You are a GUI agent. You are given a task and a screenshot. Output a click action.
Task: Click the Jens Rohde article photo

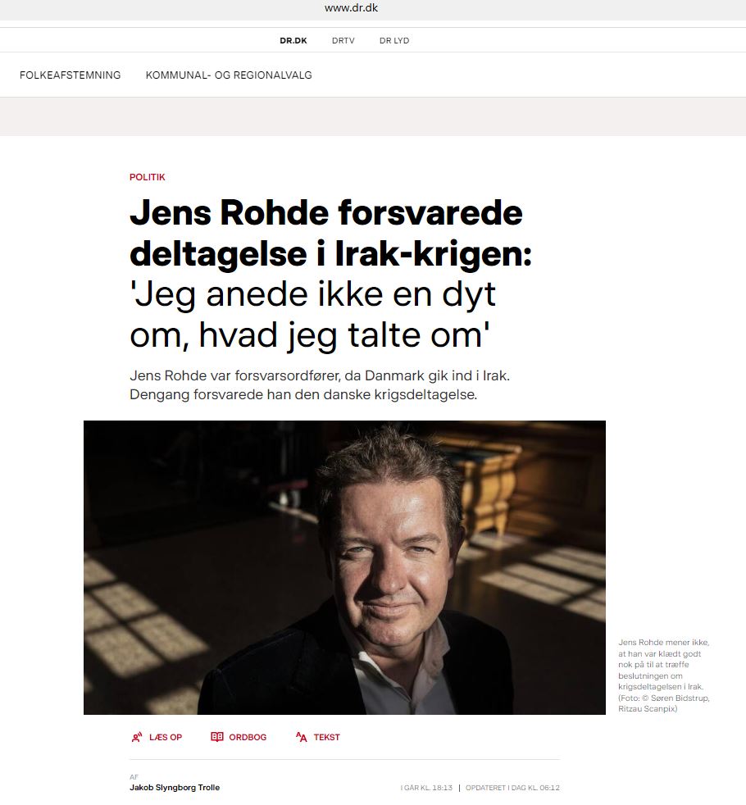344,567
